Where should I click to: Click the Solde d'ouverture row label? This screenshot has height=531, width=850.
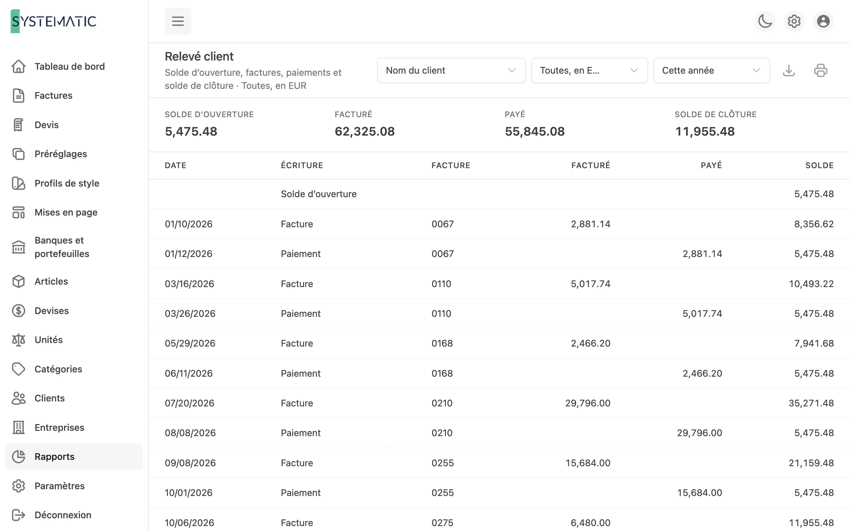click(319, 194)
